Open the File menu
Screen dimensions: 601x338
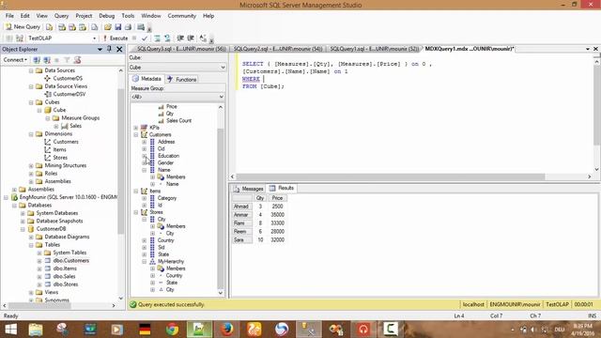[9, 16]
